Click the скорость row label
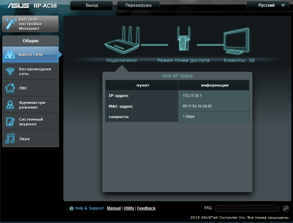293x223 pixels. tap(119, 117)
